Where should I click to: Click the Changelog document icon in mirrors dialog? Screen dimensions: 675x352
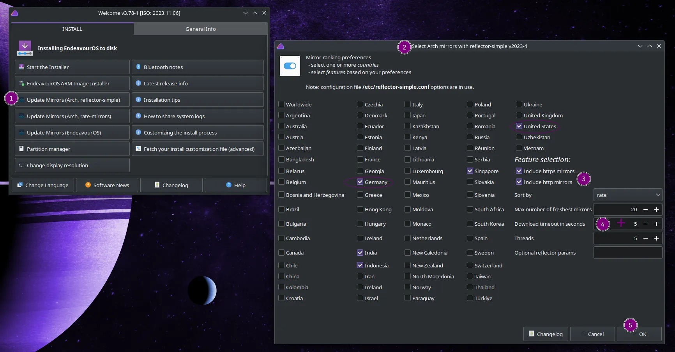tap(532, 334)
